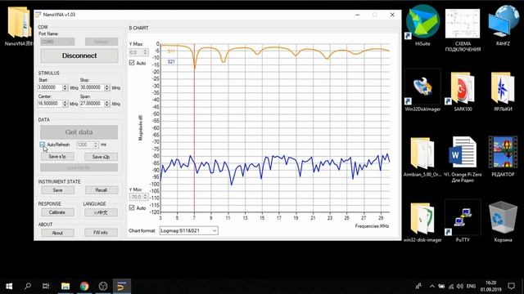Open the ЯРЛЫКИ folder
Screen dimensions: 524x294
pyautogui.click(x=503, y=91)
